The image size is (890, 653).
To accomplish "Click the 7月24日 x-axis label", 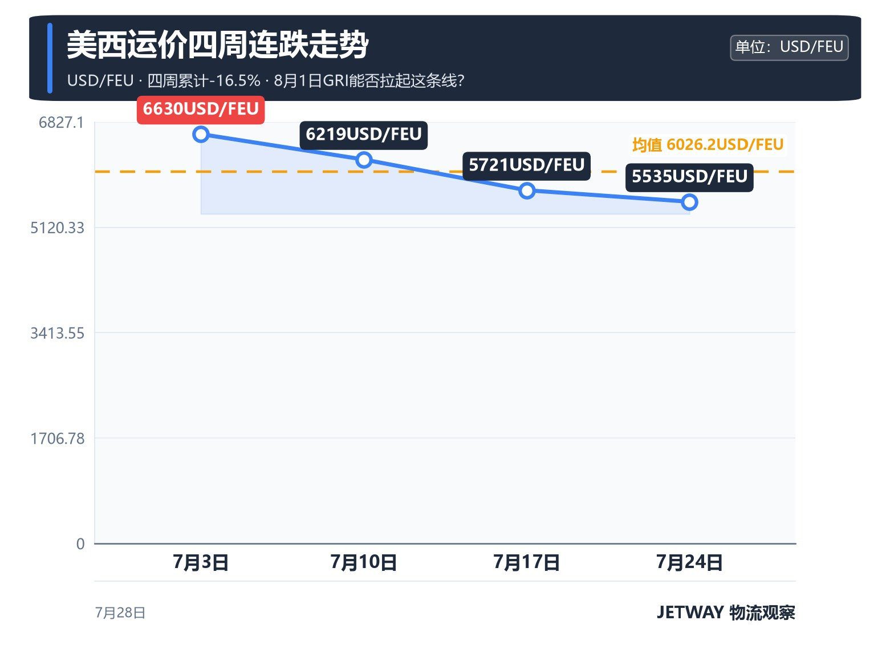I will click(x=689, y=562).
